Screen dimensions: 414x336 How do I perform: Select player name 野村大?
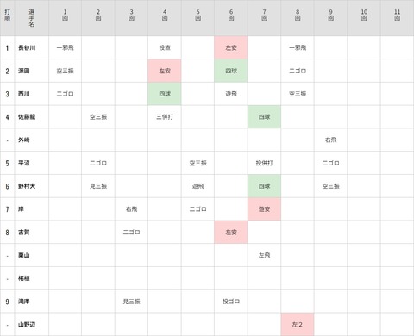click(x=27, y=186)
